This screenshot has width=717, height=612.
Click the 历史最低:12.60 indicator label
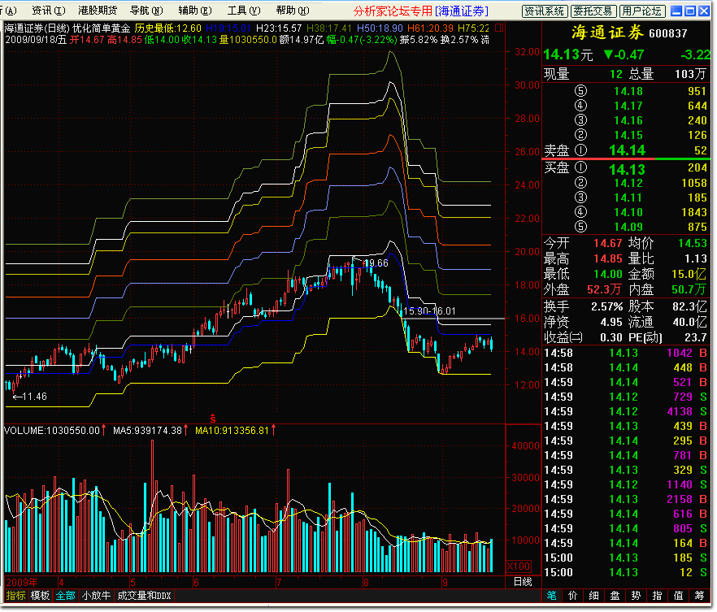[x=167, y=28]
